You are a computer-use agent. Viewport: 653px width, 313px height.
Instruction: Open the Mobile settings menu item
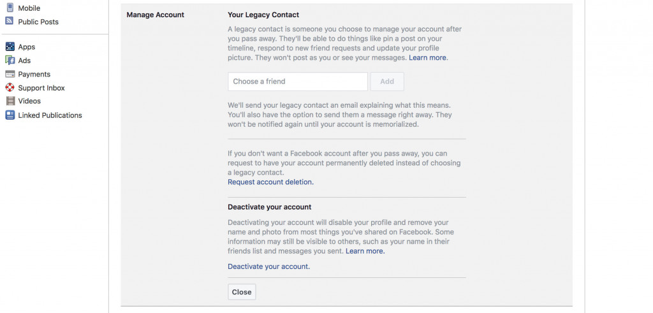pyautogui.click(x=29, y=8)
